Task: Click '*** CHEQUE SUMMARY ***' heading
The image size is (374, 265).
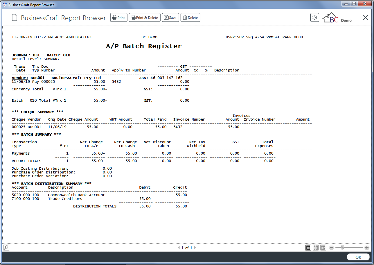Action: point(37,112)
